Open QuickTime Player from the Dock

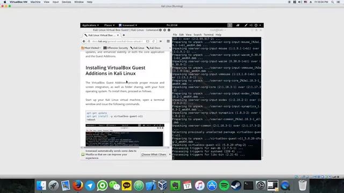point(285,185)
